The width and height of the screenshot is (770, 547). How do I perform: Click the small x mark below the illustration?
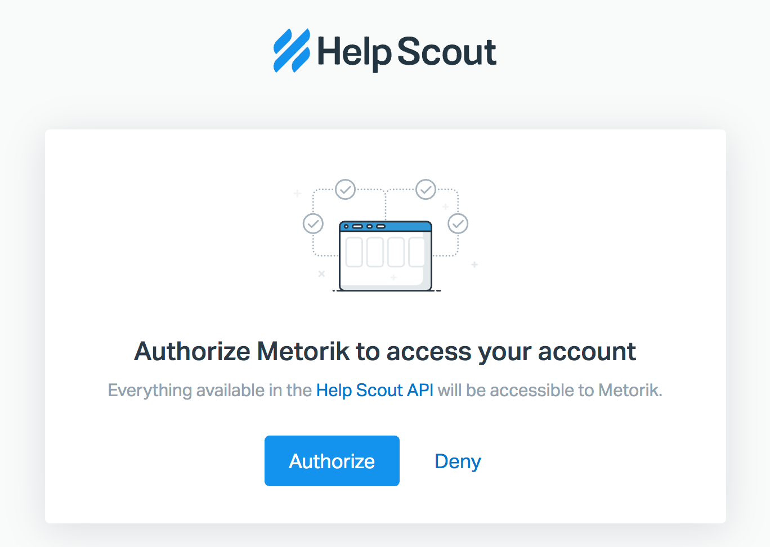pos(321,274)
